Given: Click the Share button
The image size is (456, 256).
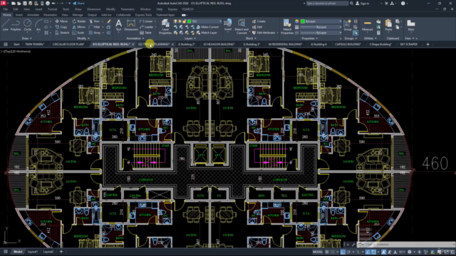Looking at the screenshot, I should [78, 3].
